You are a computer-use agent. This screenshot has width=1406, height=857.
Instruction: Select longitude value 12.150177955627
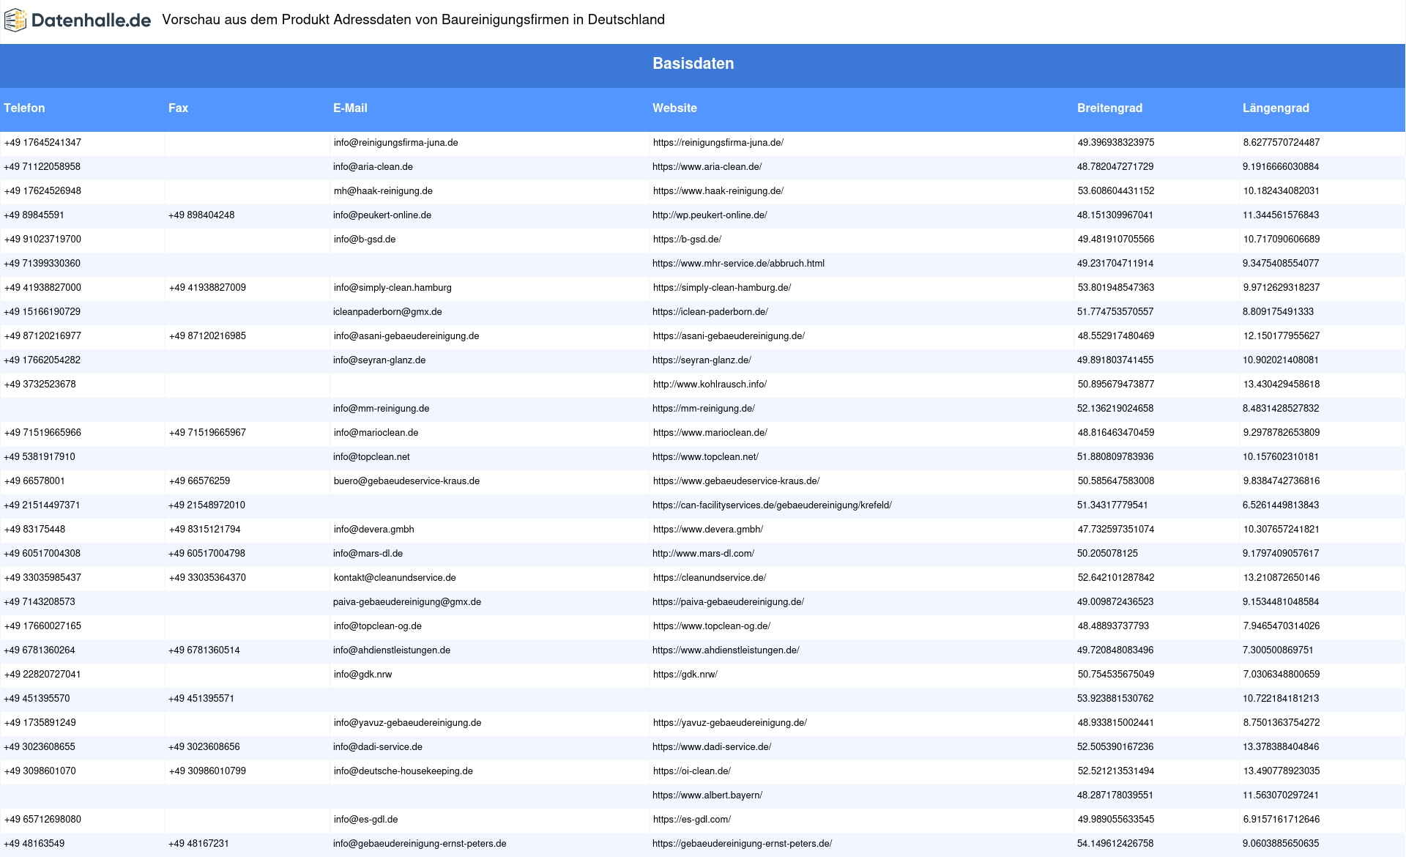point(1282,336)
